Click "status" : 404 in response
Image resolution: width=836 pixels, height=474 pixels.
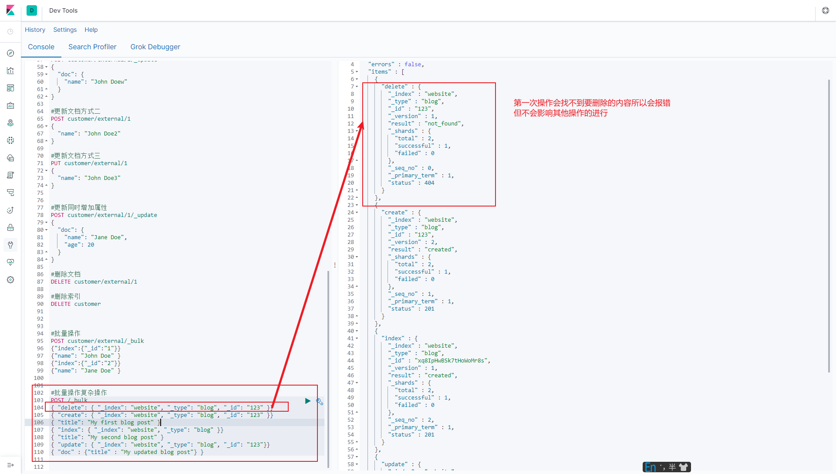coord(411,183)
